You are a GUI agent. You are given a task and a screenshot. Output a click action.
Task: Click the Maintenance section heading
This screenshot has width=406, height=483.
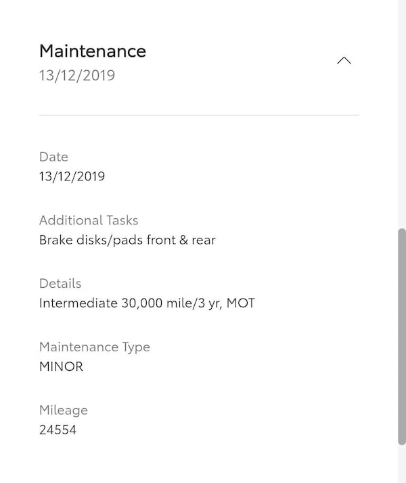pyautogui.click(x=93, y=51)
